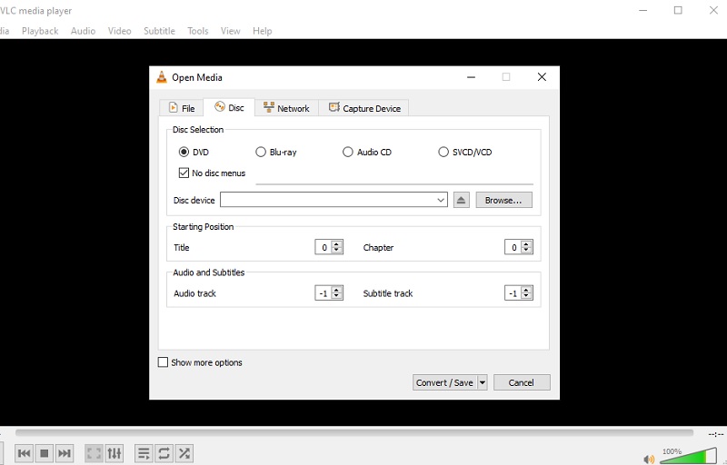Open the Help menu
This screenshot has height=465, width=727.
262,31
